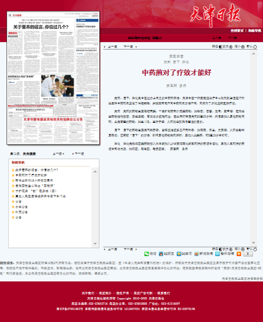Click the newspaper page 11 thumbnail image

53,78
